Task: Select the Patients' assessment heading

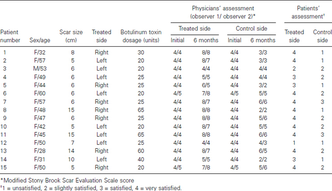Action: click(308, 12)
